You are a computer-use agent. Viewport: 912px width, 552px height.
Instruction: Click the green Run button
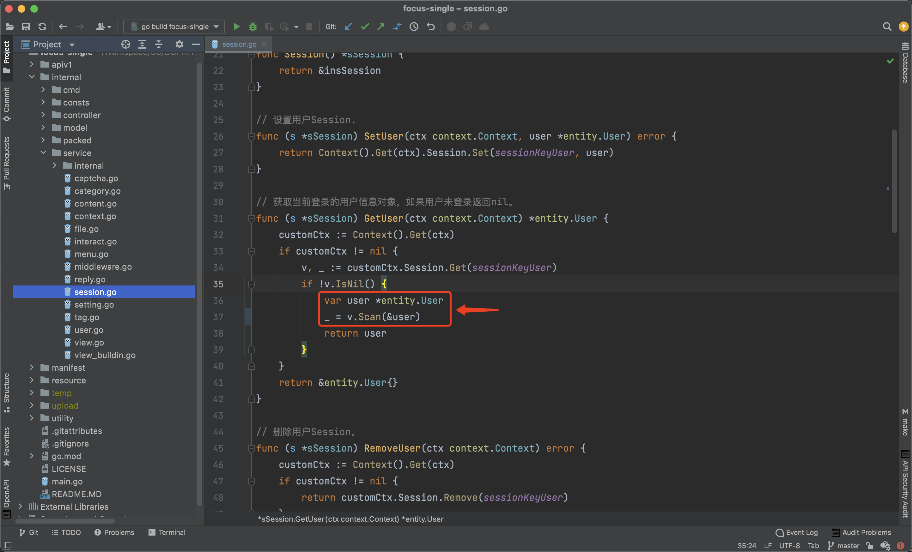tap(236, 27)
